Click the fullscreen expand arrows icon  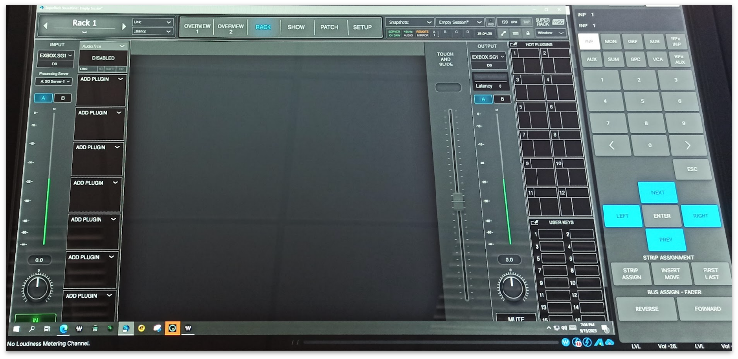click(503, 33)
